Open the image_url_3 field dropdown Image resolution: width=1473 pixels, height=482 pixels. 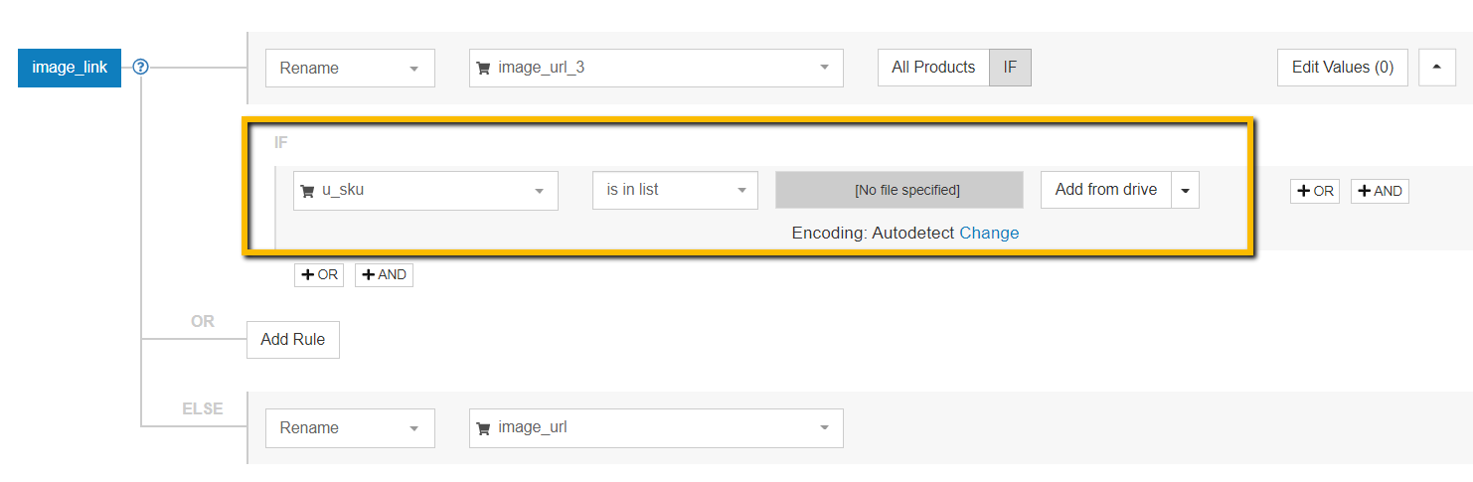click(x=656, y=69)
